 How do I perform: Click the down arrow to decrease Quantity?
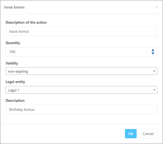[153, 53]
